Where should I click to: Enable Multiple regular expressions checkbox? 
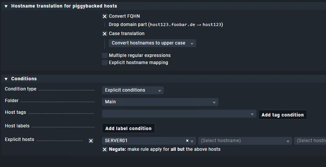(x=105, y=55)
